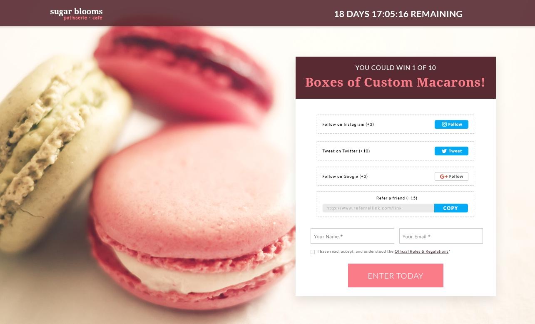Open Official Rules & Regulations link
The height and width of the screenshot is (324, 535).
[x=421, y=252]
